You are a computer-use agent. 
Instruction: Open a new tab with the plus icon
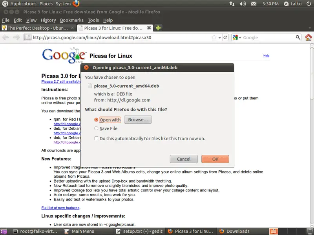(158, 28)
